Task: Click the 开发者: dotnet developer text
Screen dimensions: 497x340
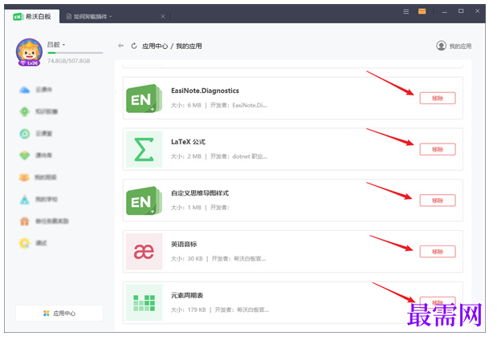Action: [238, 156]
